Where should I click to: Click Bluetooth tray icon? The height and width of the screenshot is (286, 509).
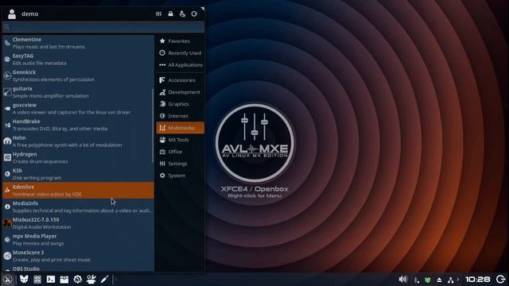point(416,280)
